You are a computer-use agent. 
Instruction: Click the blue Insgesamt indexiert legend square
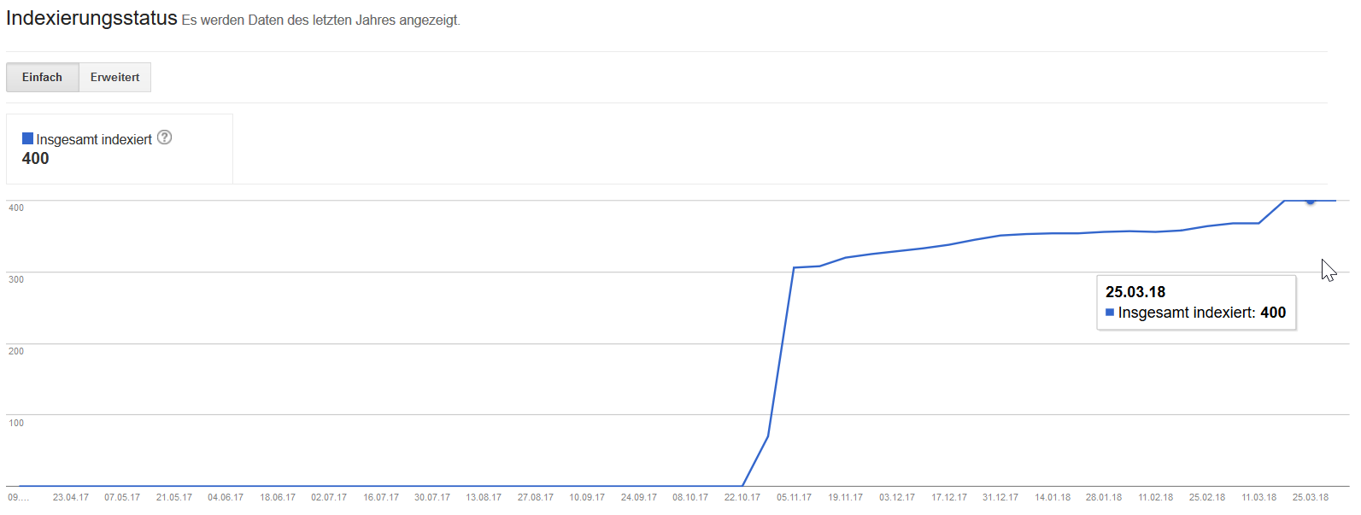pos(27,138)
